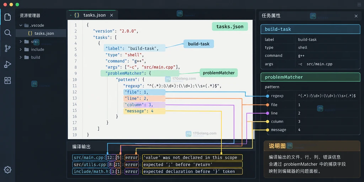Viewport: 364px width, 182px height.
Task: Click the build folder icon
Action: [27, 57]
